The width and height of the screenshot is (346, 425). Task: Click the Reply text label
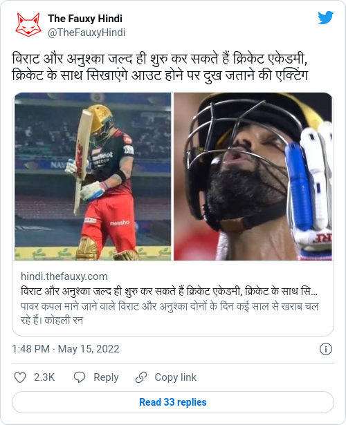106,377
